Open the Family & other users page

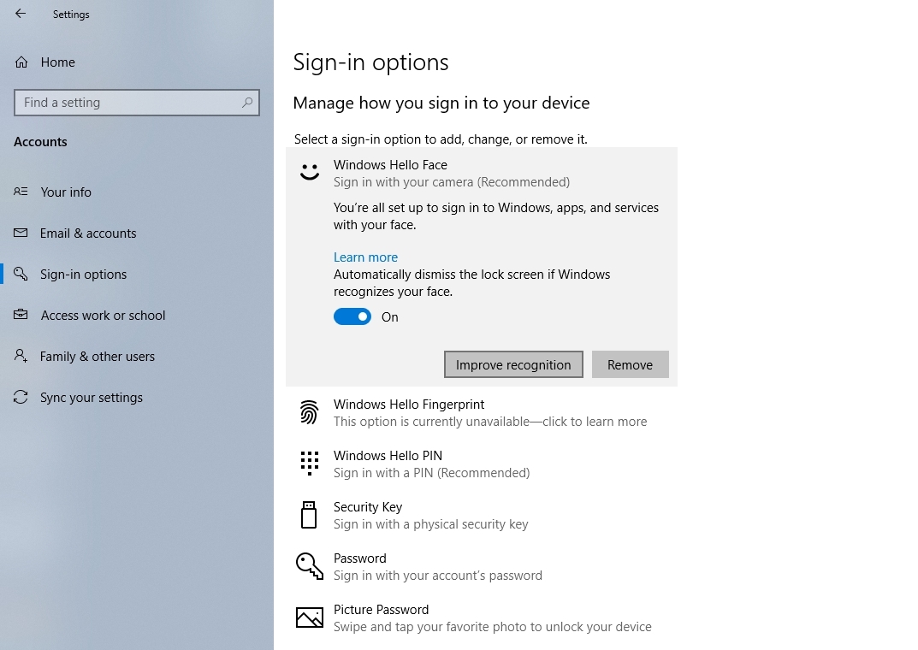click(x=98, y=356)
